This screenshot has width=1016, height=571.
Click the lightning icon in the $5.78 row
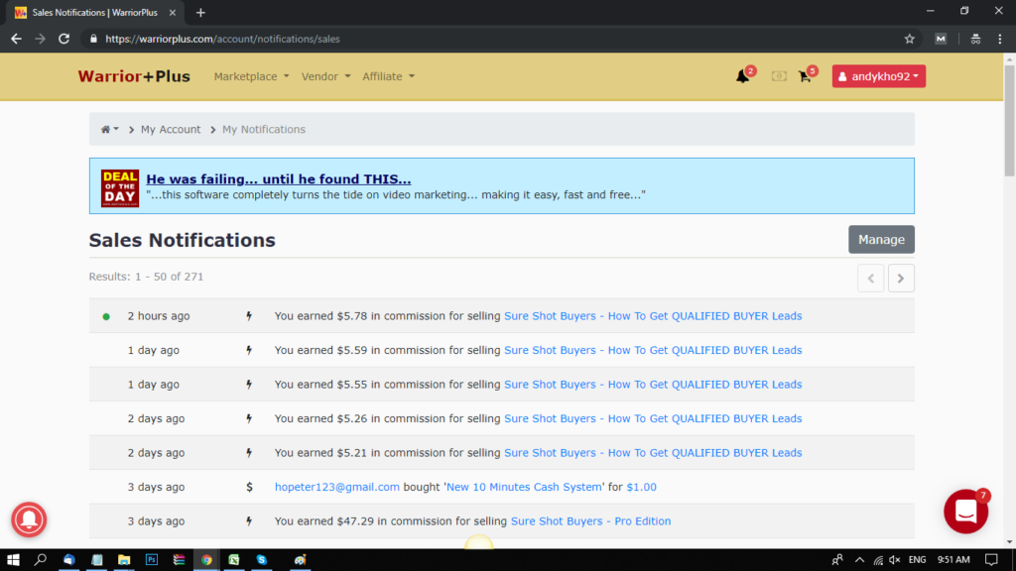click(x=249, y=316)
